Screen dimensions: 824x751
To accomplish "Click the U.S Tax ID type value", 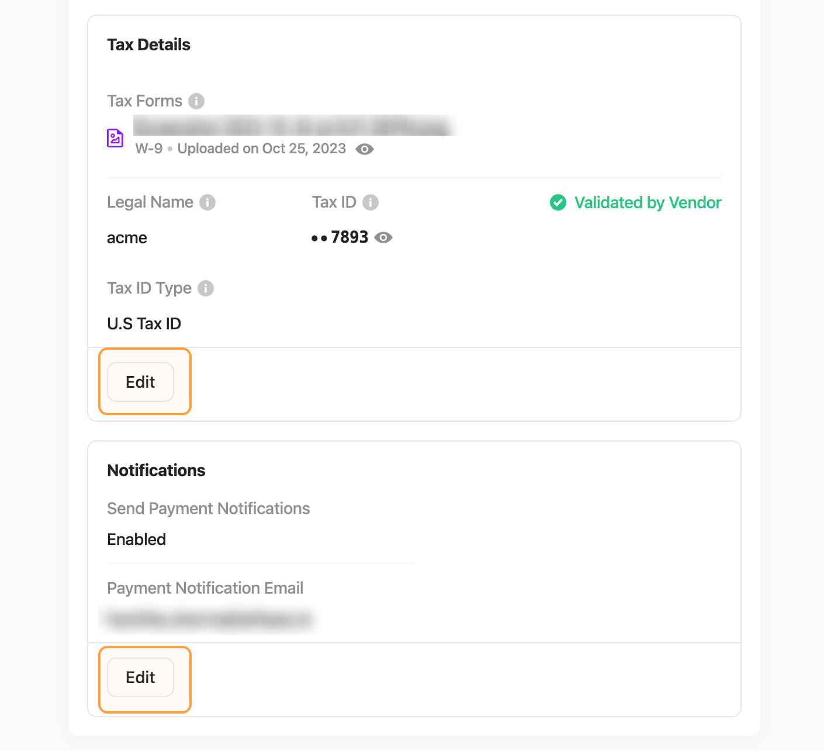I will tap(144, 324).
